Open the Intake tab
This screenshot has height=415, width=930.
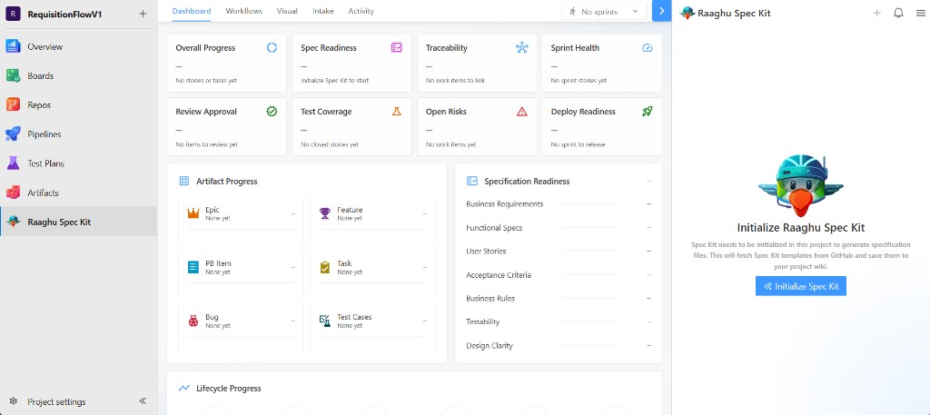[x=323, y=11]
